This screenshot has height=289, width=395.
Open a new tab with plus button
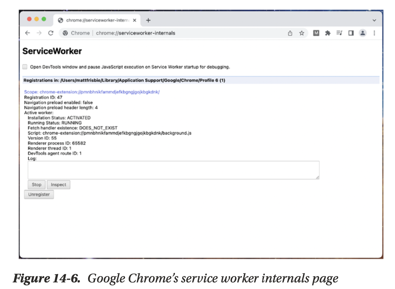coord(148,20)
